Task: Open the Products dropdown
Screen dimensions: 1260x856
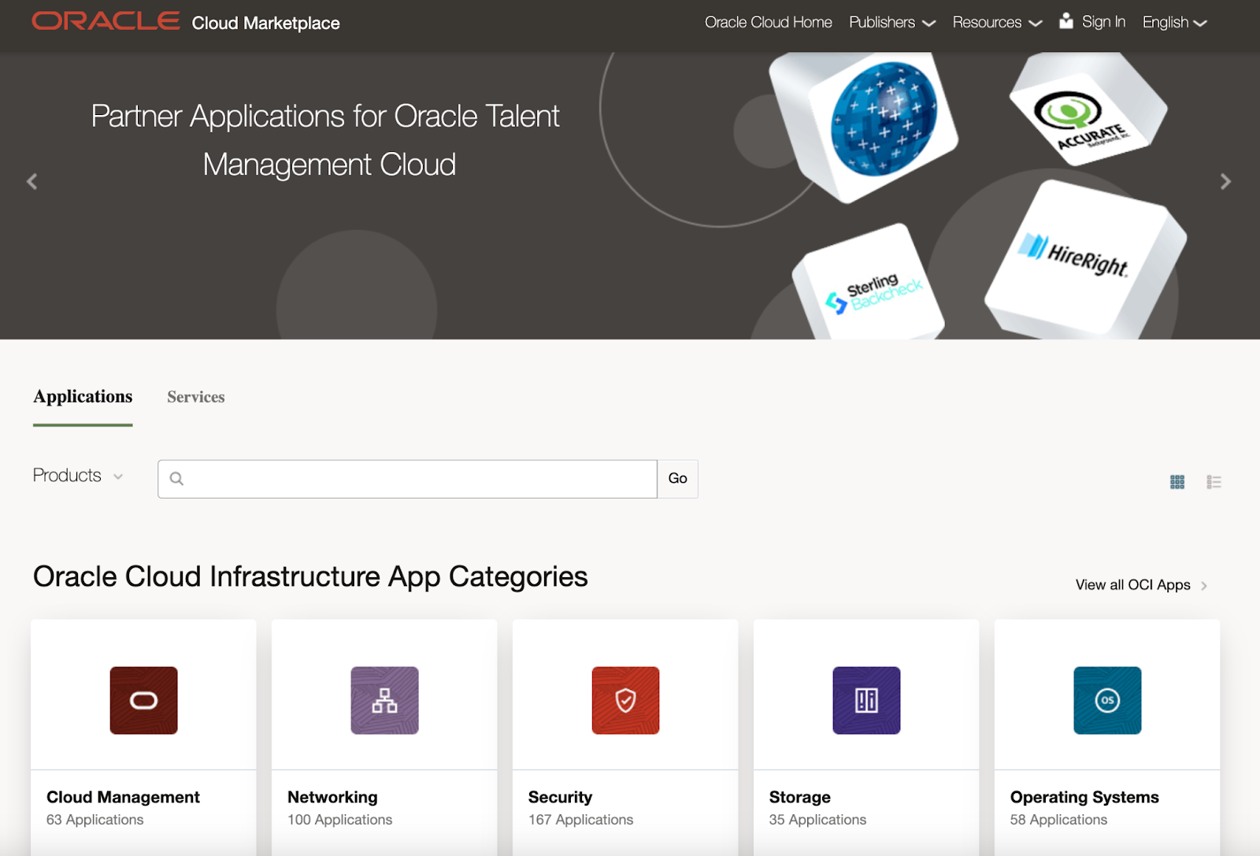Action: tap(77, 476)
